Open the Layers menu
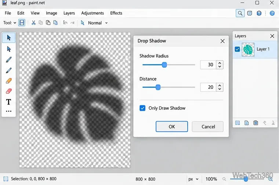The image size is (279, 185). point(69,13)
